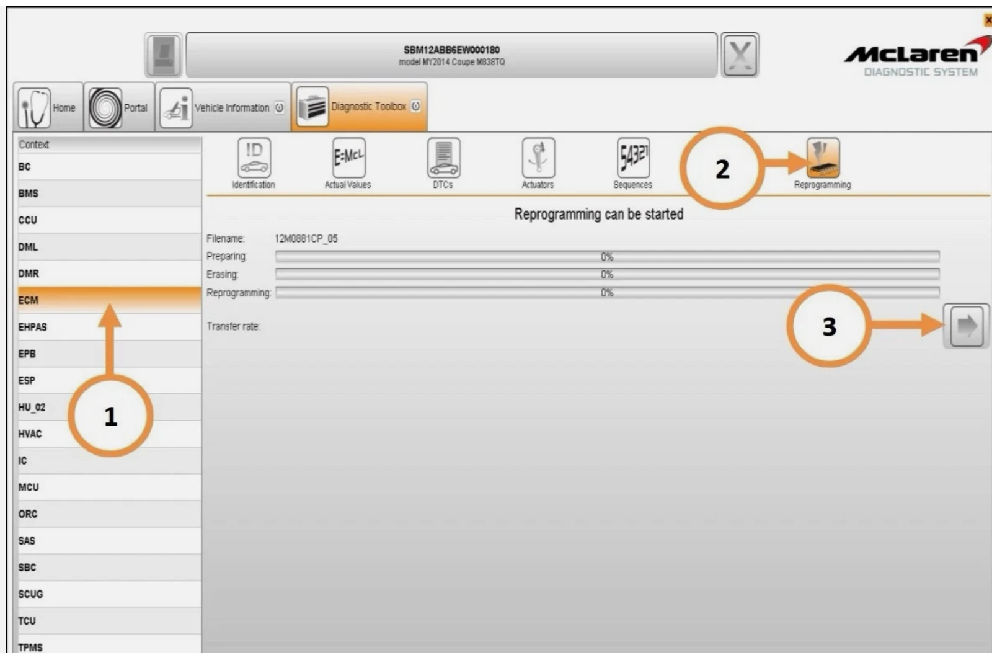The width and height of the screenshot is (992, 655).
Task: Select ORC in the context list
Action: (x=109, y=514)
